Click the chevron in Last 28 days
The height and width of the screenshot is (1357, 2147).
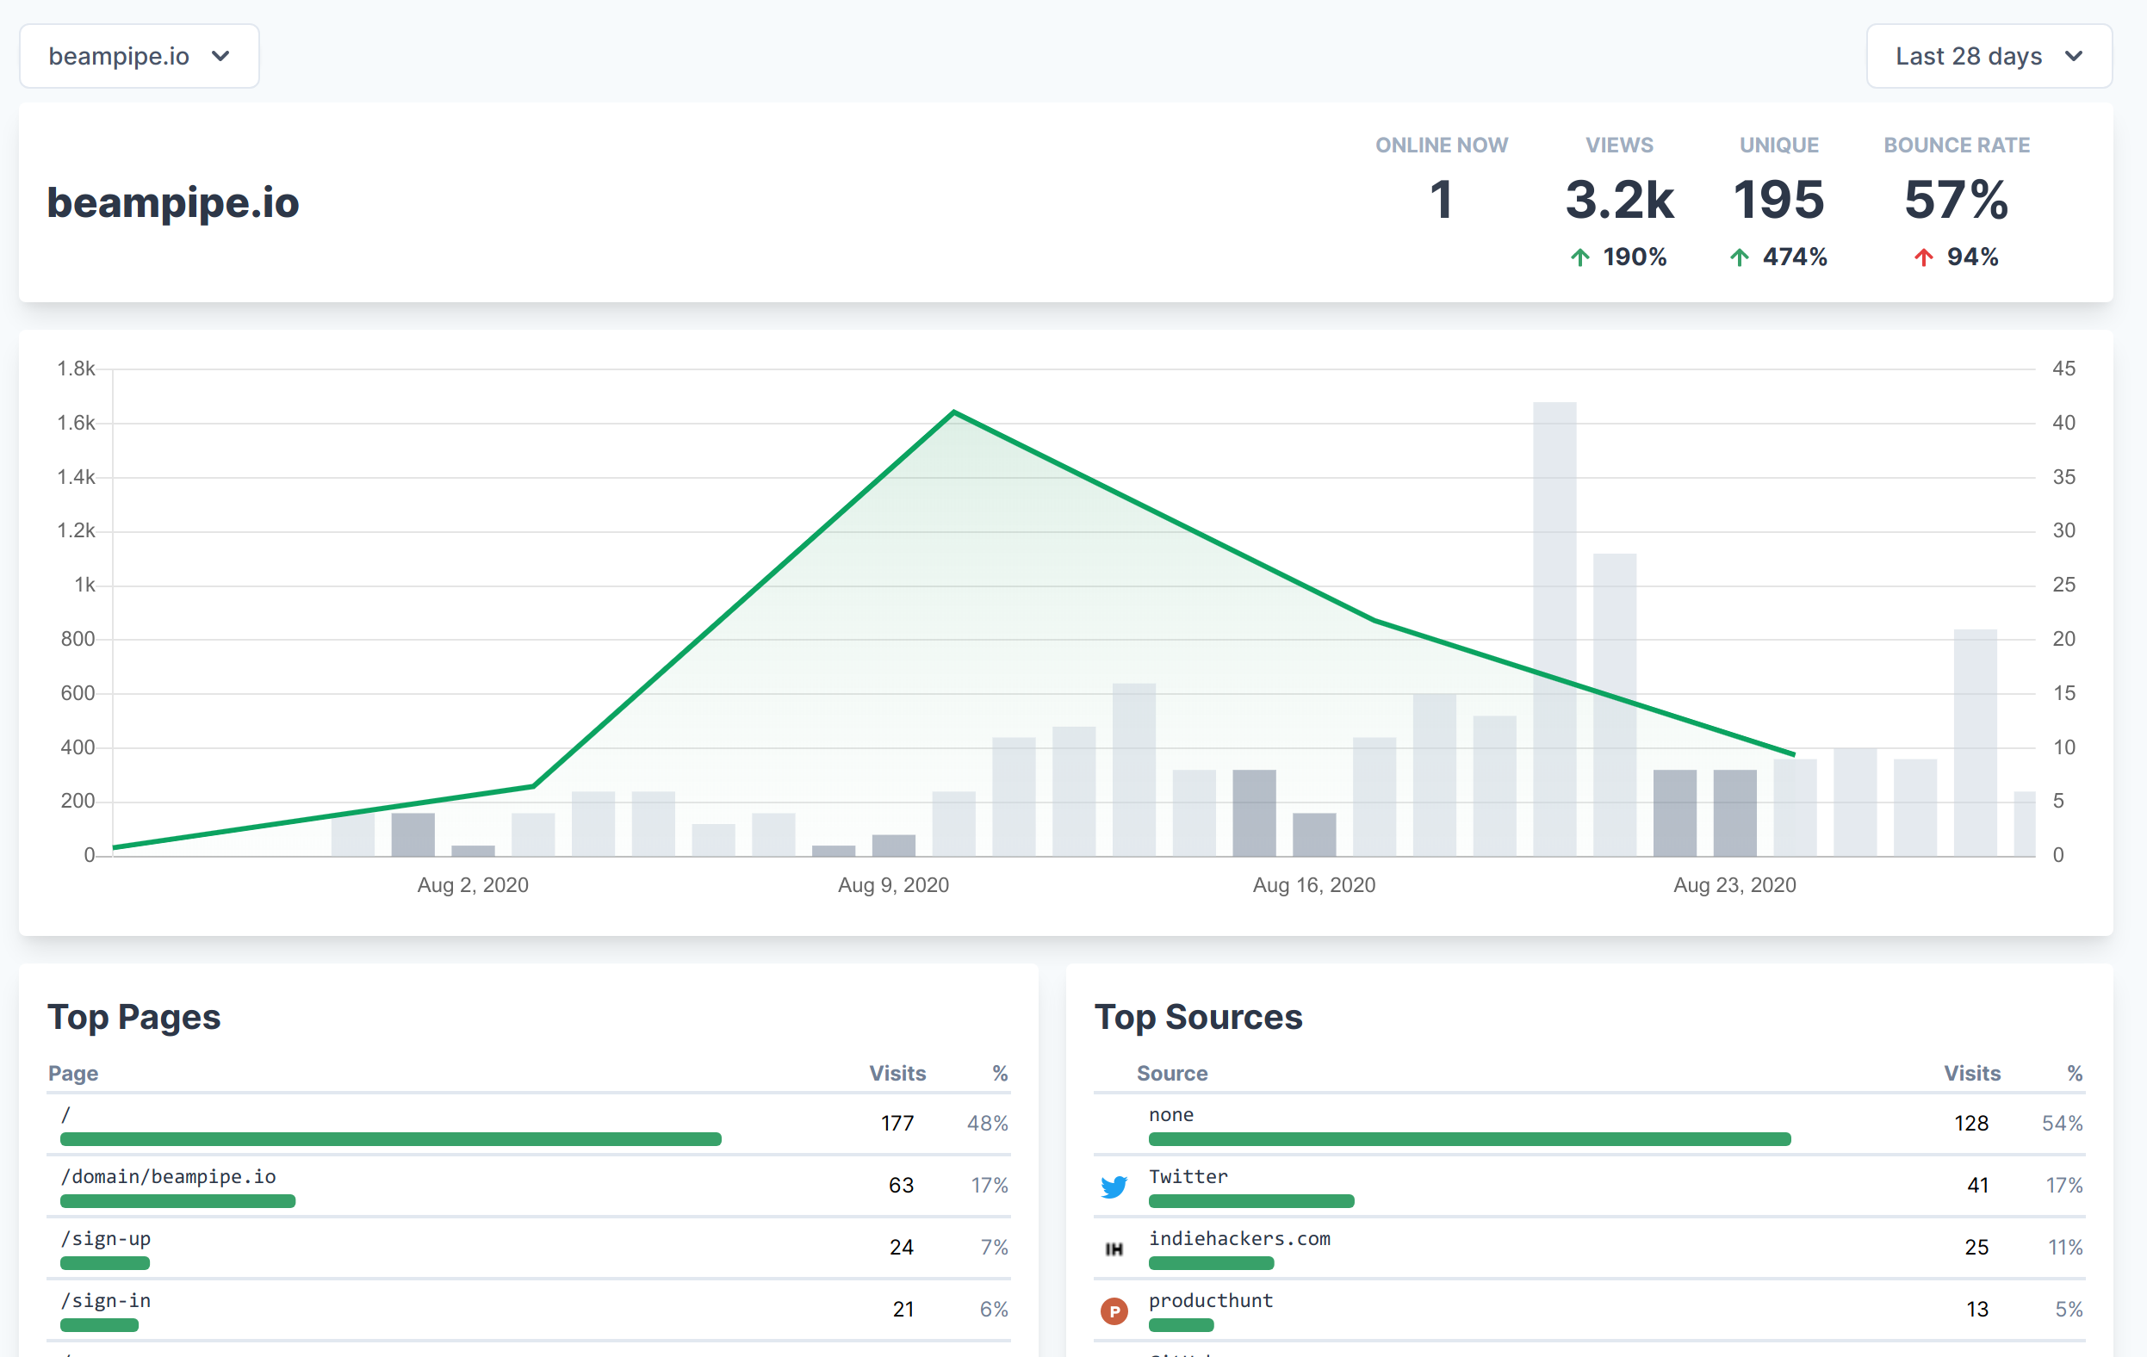(2074, 56)
